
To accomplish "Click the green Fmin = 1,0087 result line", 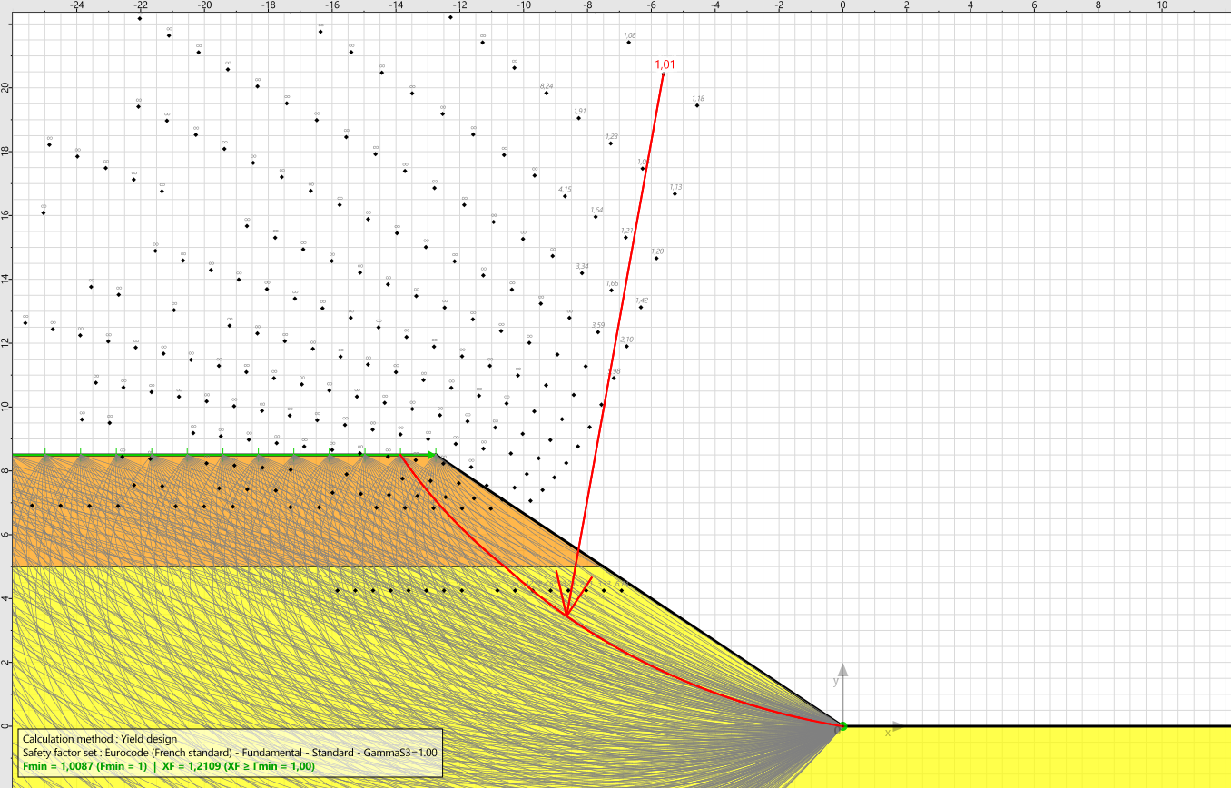I will tap(169, 766).
